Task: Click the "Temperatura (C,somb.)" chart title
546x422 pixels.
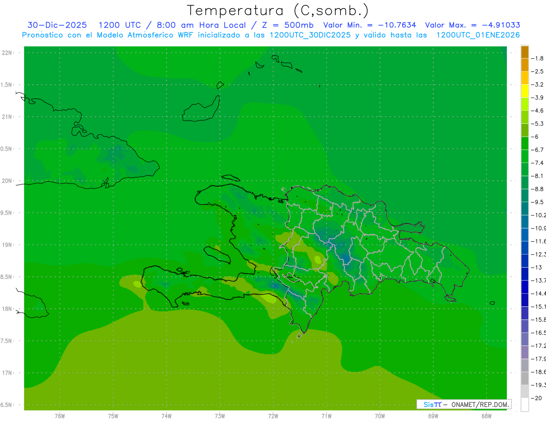Action: (x=278, y=10)
